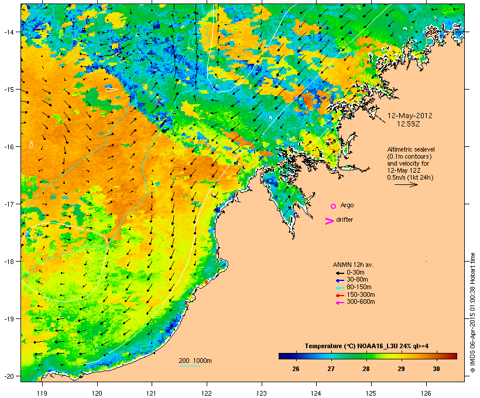This screenshot has height=398, width=480.
Task: Click the red 150-300m legend arrow
Action: pos(340,296)
